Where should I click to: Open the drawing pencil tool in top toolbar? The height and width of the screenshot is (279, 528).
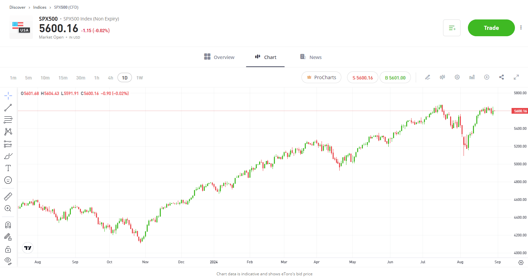coord(428,77)
